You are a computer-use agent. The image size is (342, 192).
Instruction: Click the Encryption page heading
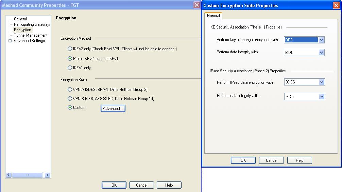(x=66, y=18)
